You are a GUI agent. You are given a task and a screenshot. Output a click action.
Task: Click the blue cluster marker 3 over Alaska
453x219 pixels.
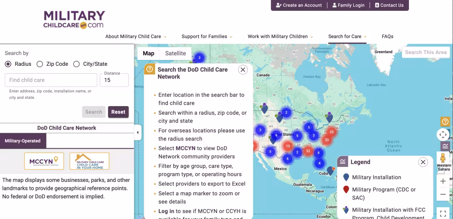(x=199, y=57)
